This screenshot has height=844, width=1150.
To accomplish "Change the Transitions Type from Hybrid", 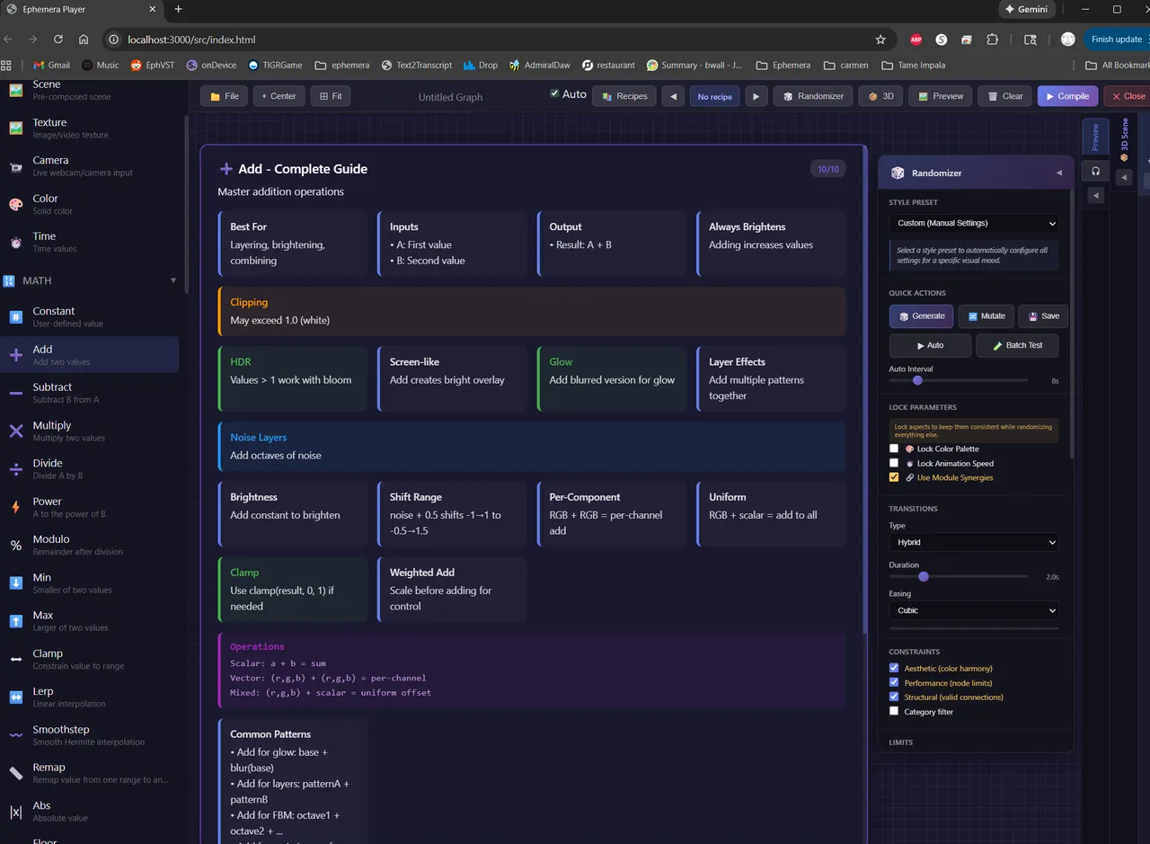I will click(973, 542).
